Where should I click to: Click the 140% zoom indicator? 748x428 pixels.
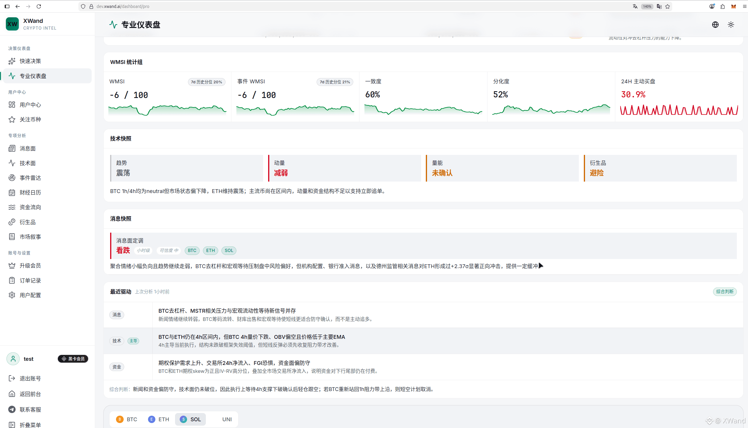(647, 6)
